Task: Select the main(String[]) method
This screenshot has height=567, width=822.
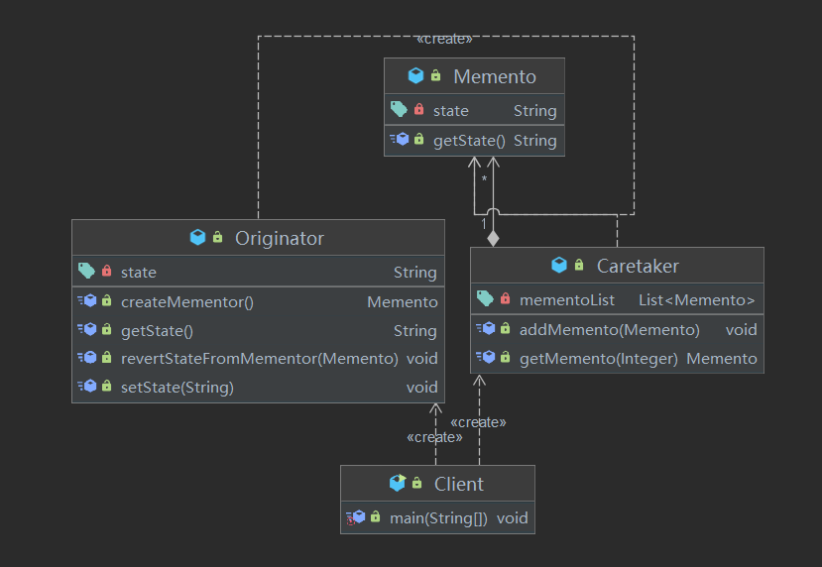Action: click(x=437, y=518)
